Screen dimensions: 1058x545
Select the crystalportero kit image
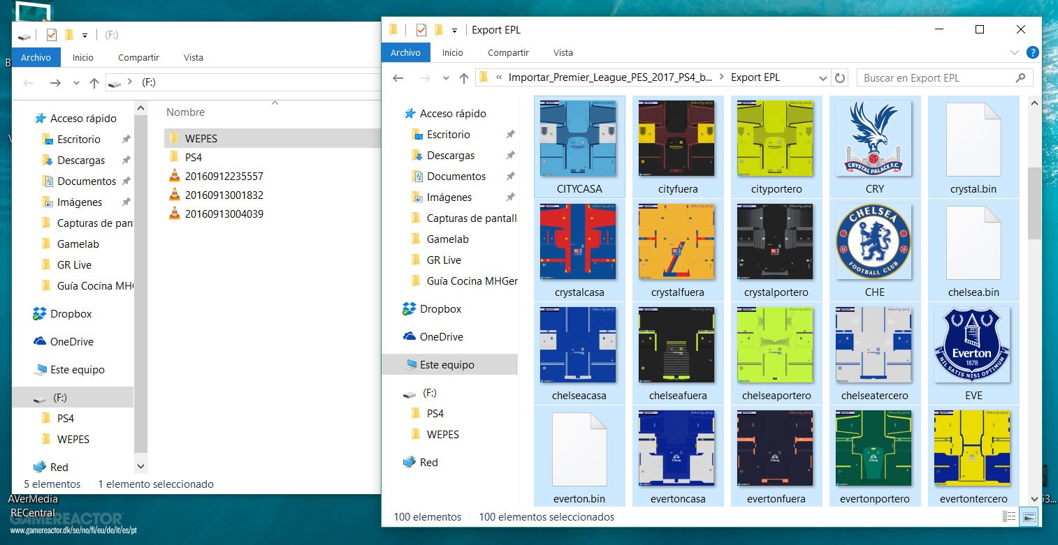tap(775, 242)
